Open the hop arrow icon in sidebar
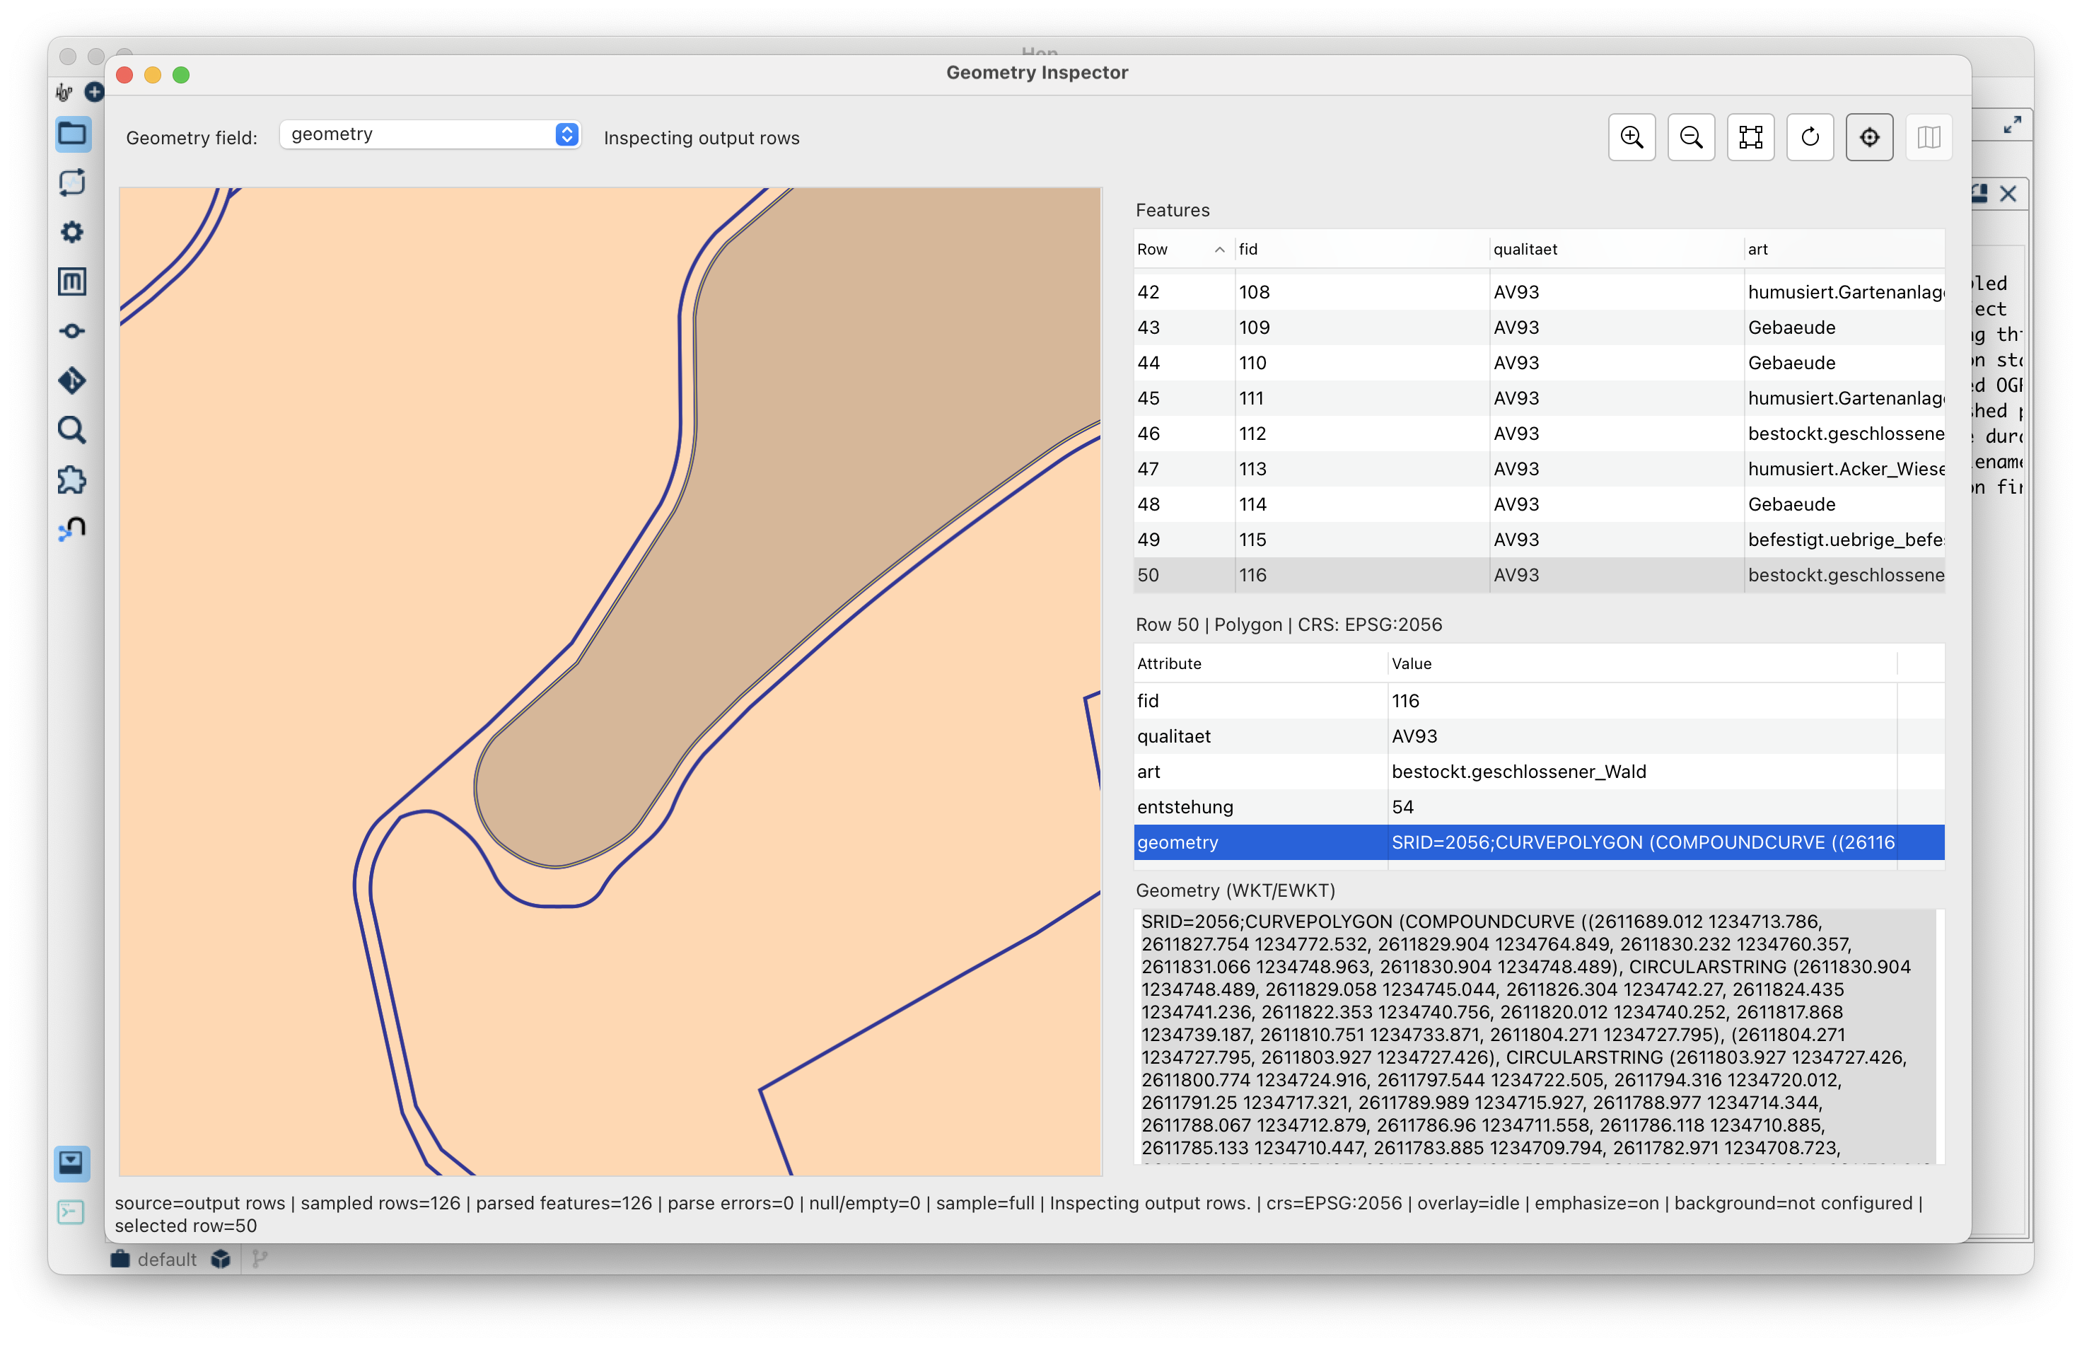The height and width of the screenshot is (1348, 2082). pyautogui.click(x=71, y=528)
